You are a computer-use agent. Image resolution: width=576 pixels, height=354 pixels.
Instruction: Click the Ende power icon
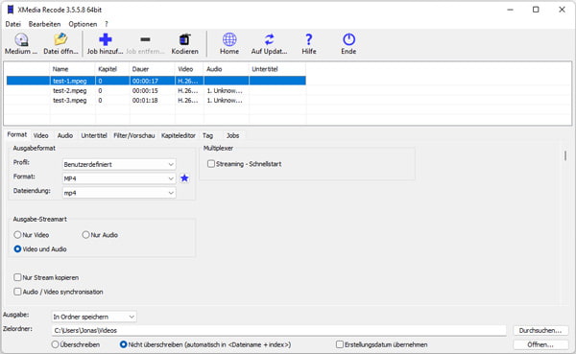(348, 39)
